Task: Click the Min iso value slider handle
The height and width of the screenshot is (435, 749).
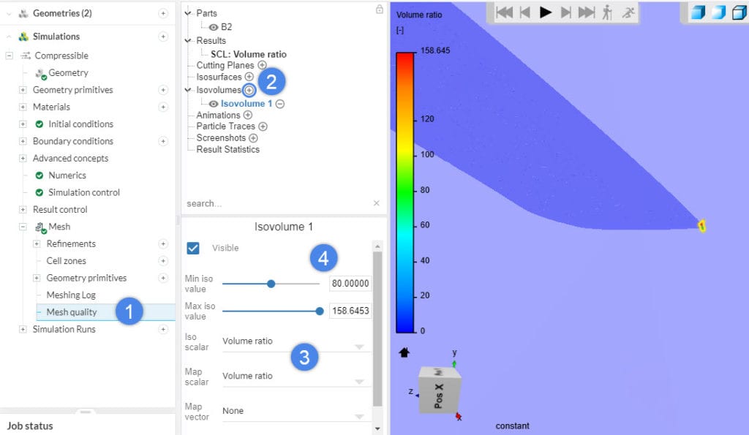Action: point(271,283)
